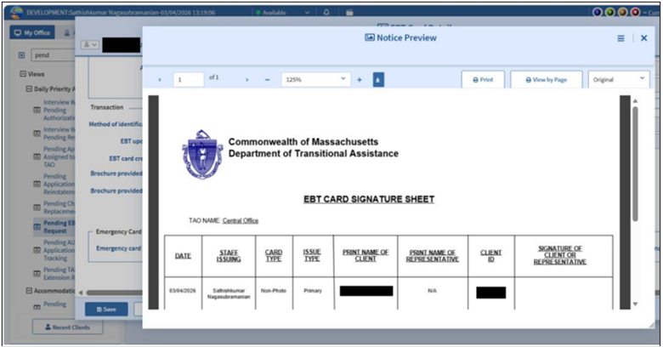Click the 'Method of identific' label

coord(116,124)
